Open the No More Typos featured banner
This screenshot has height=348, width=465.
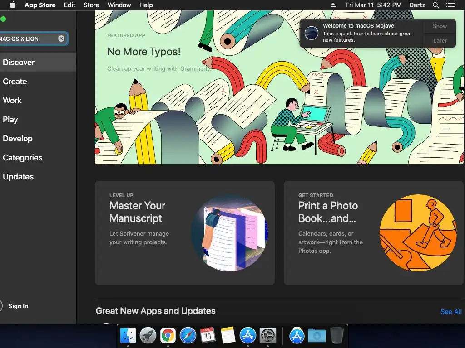[x=279, y=87]
